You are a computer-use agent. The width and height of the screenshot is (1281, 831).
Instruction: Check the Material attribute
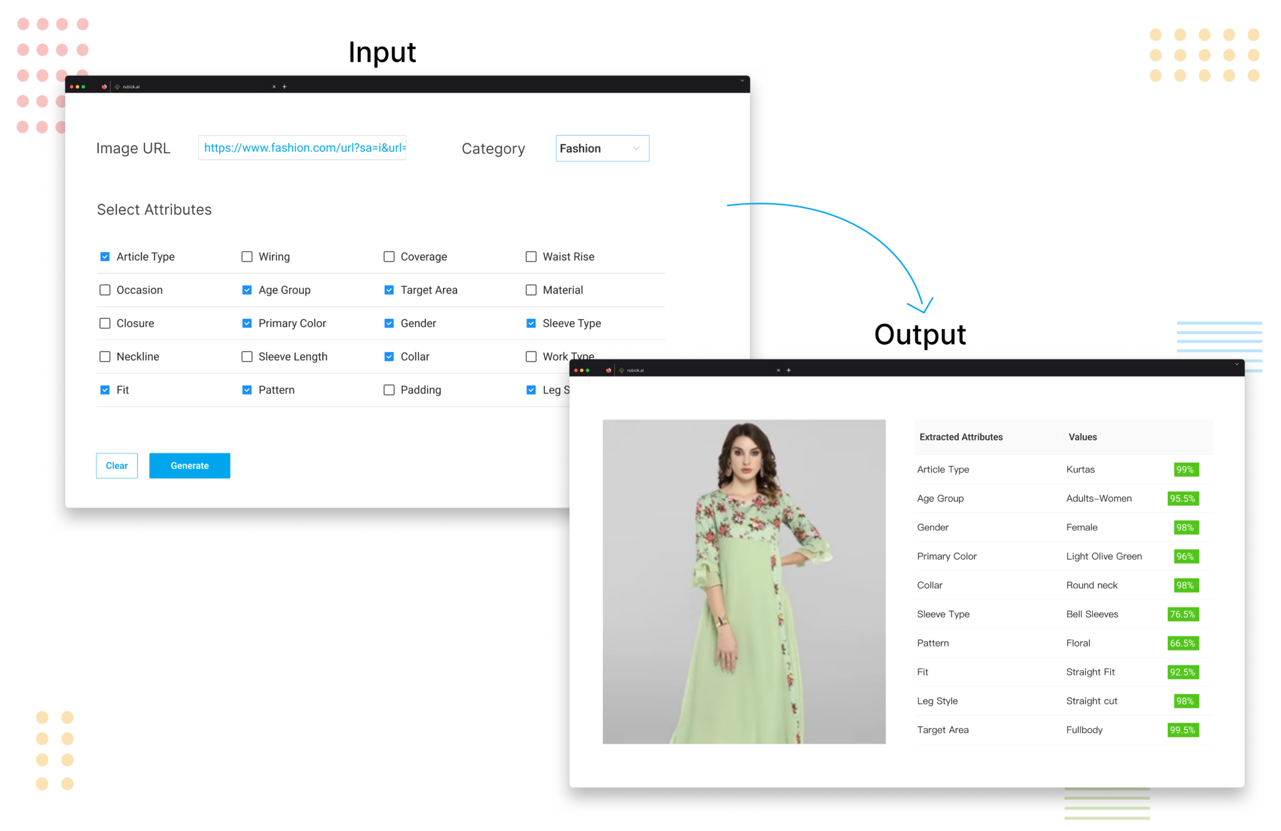tap(531, 290)
